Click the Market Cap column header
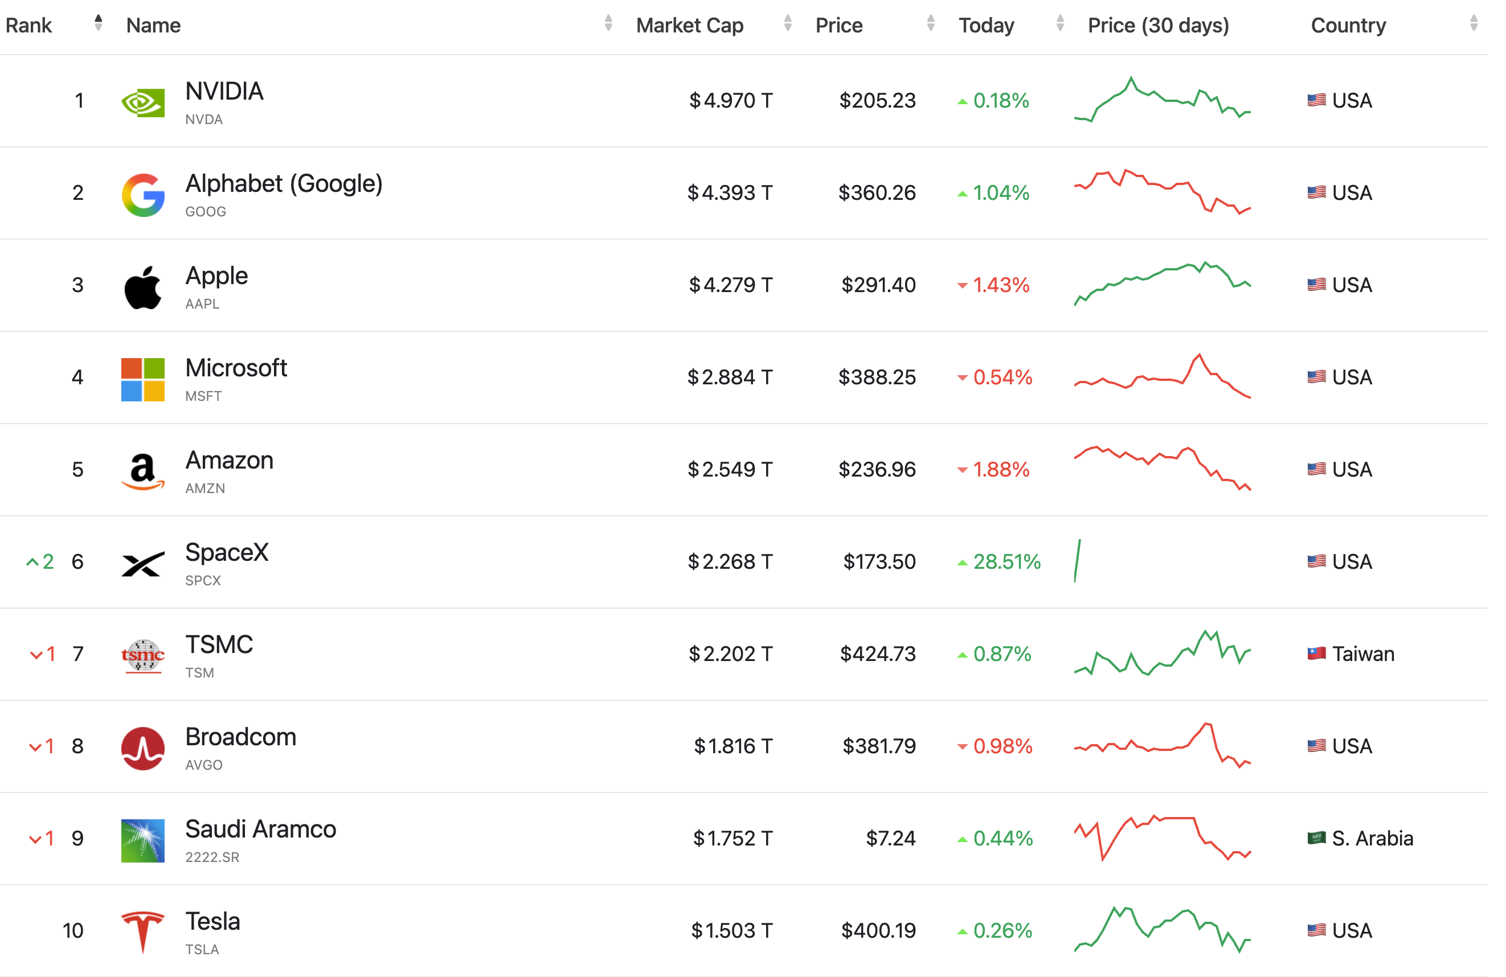 (x=690, y=25)
